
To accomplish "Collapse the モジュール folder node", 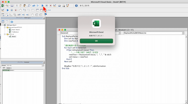I will point(5,34).
